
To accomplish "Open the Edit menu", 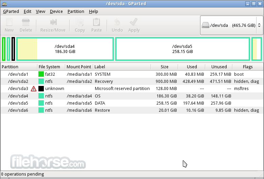I will tap(28, 12).
